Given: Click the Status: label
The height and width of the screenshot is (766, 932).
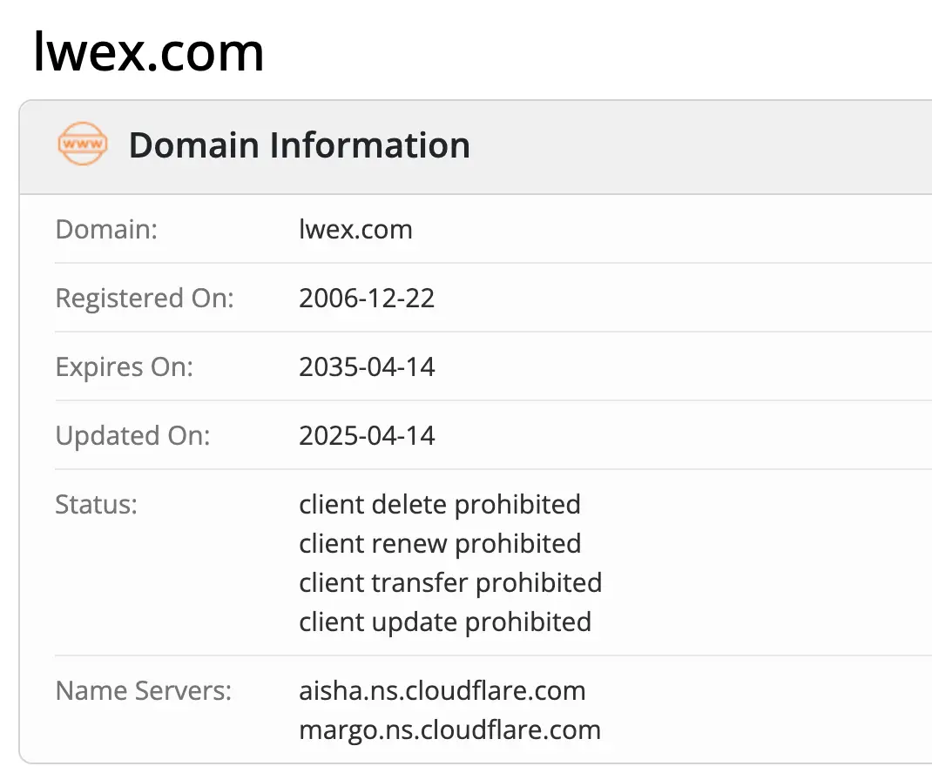Looking at the screenshot, I should pyautogui.click(x=97, y=505).
